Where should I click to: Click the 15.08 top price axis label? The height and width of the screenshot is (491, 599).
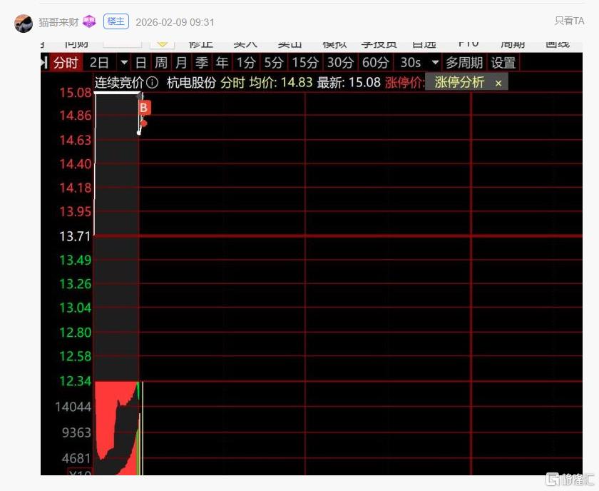pos(76,93)
